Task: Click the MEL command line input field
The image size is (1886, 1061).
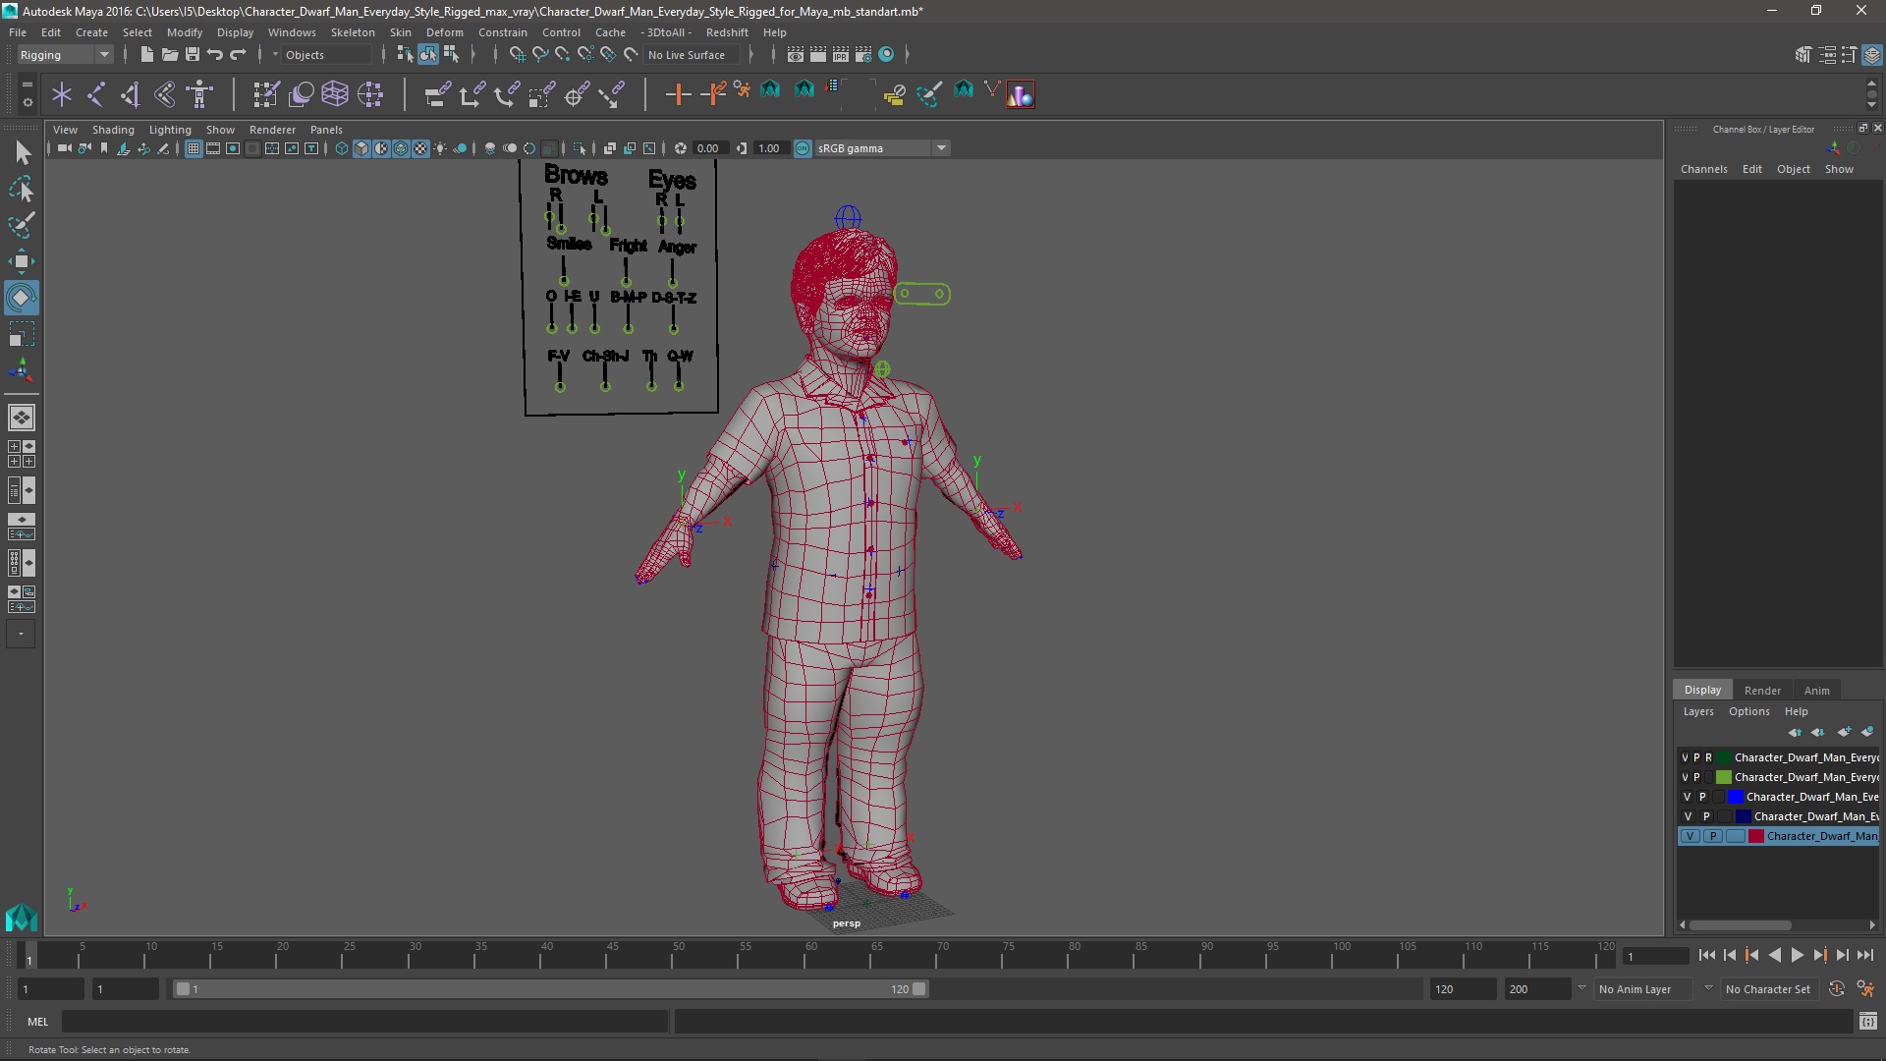Action: tap(364, 1022)
